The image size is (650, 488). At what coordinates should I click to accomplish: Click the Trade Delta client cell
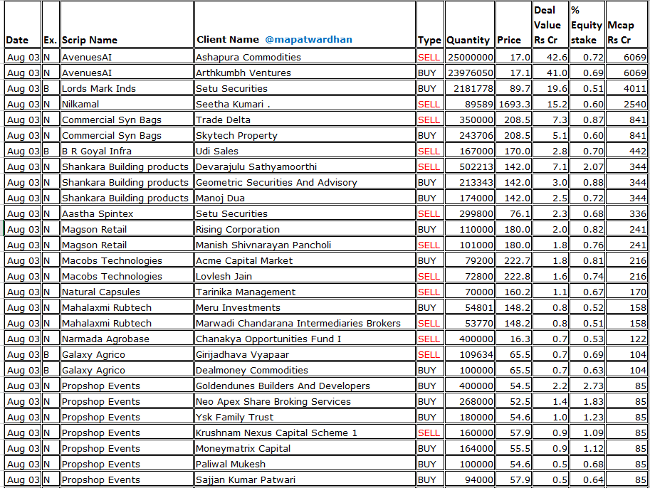pos(305,120)
